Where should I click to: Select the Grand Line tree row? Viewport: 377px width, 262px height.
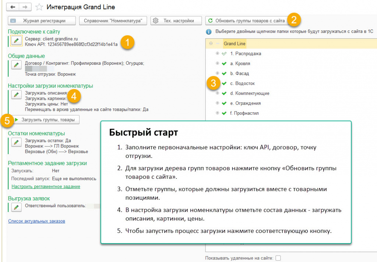pos(291,43)
